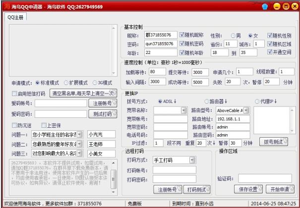Click the 宽带帐号 input field

(171, 119)
